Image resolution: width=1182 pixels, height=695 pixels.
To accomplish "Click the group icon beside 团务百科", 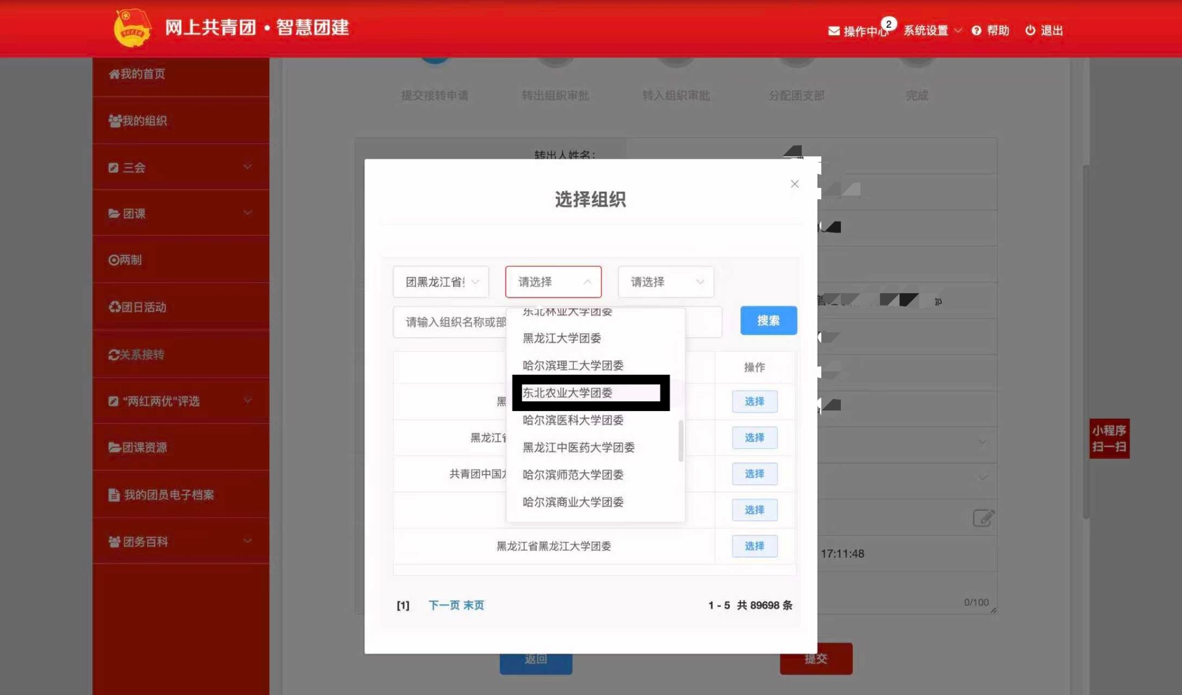I will [x=114, y=541].
